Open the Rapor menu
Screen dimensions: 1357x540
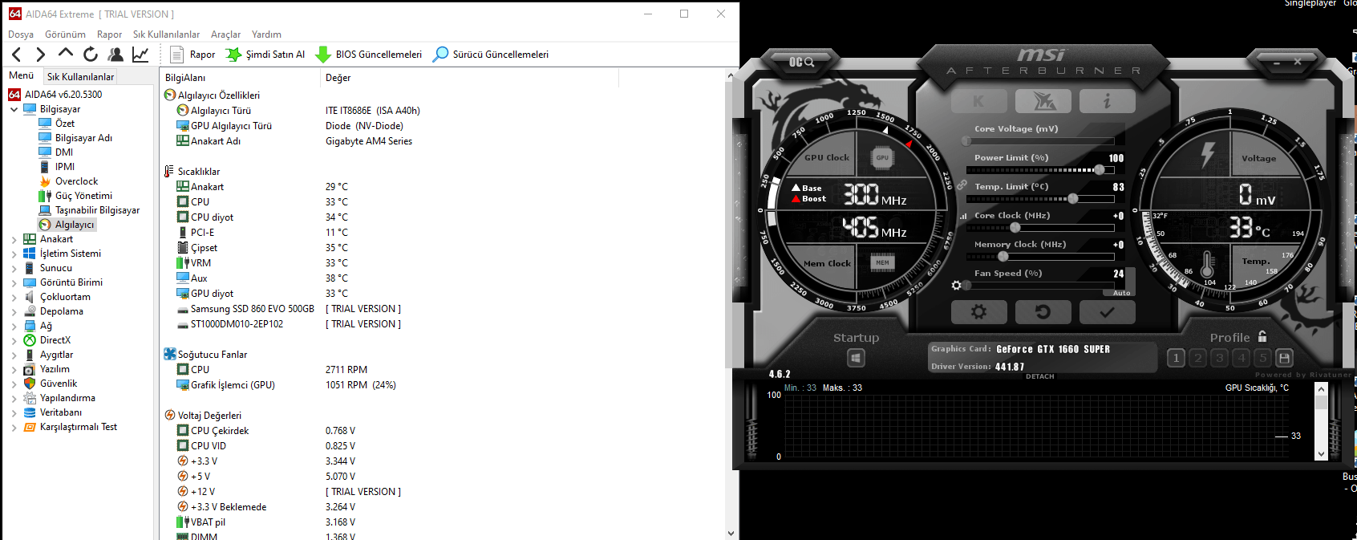pos(109,35)
